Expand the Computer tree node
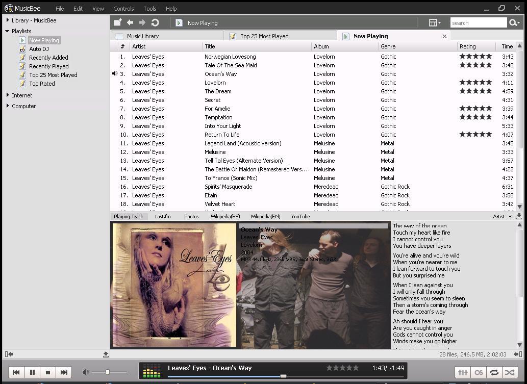This screenshot has width=527, height=384. [7, 106]
